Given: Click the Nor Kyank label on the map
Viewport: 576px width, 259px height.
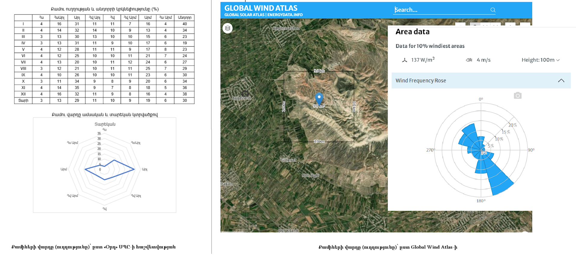Looking at the screenshot, I should pos(288,230).
